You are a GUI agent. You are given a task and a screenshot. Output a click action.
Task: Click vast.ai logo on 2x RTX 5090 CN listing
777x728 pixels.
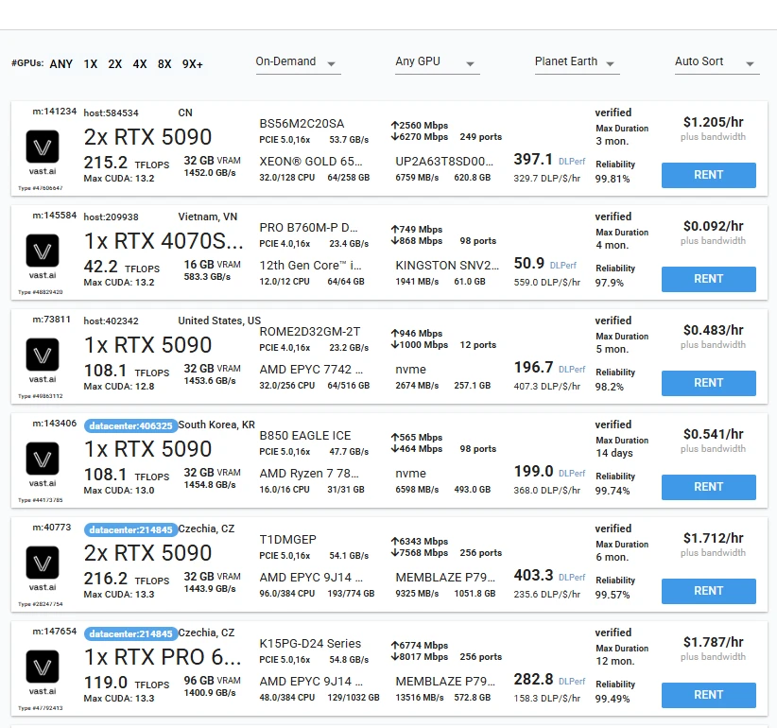click(43, 147)
